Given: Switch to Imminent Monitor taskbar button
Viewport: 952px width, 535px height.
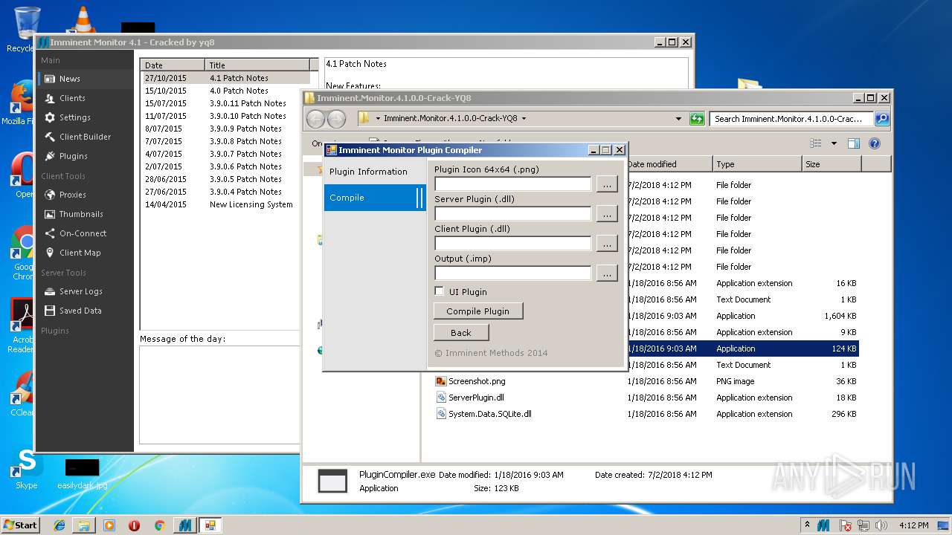Looking at the screenshot, I should click(x=184, y=525).
